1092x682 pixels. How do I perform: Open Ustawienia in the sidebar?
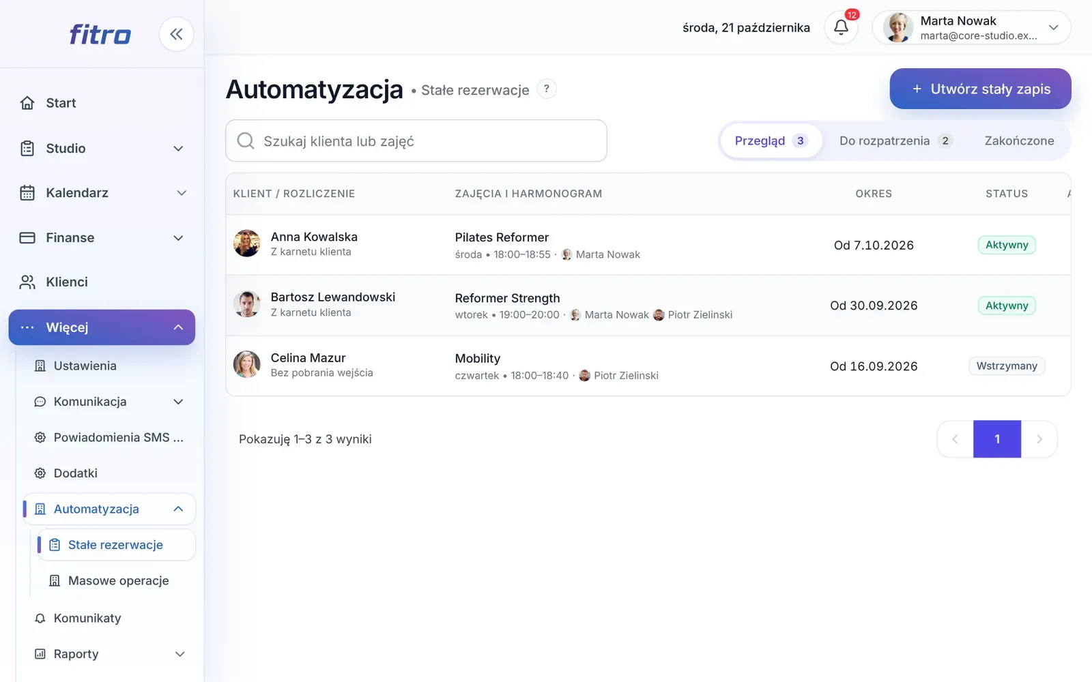point(109,366)
